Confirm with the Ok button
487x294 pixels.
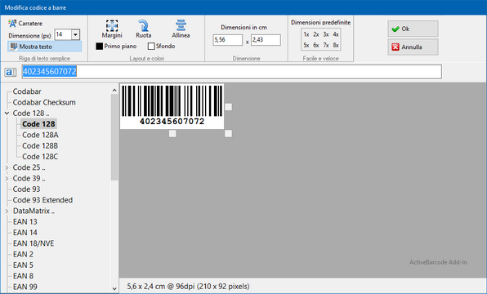[413, 29]
